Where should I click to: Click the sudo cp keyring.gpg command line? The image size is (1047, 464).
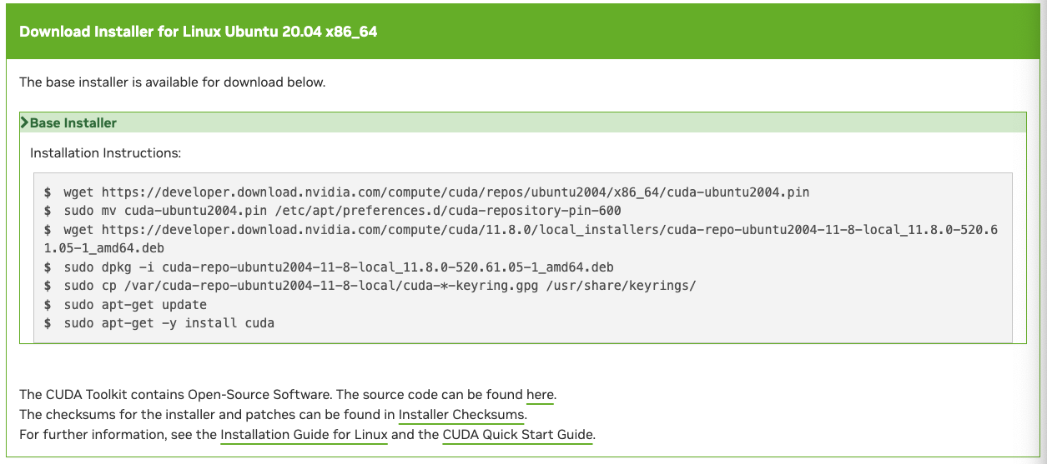coord(370,286)
